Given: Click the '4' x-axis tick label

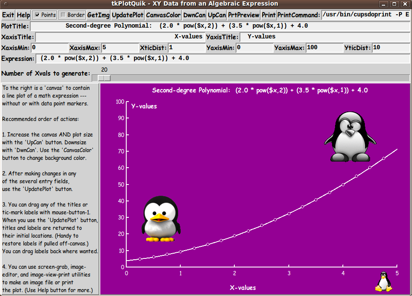Looking at the screenshot, I should (x=343, y=273).
